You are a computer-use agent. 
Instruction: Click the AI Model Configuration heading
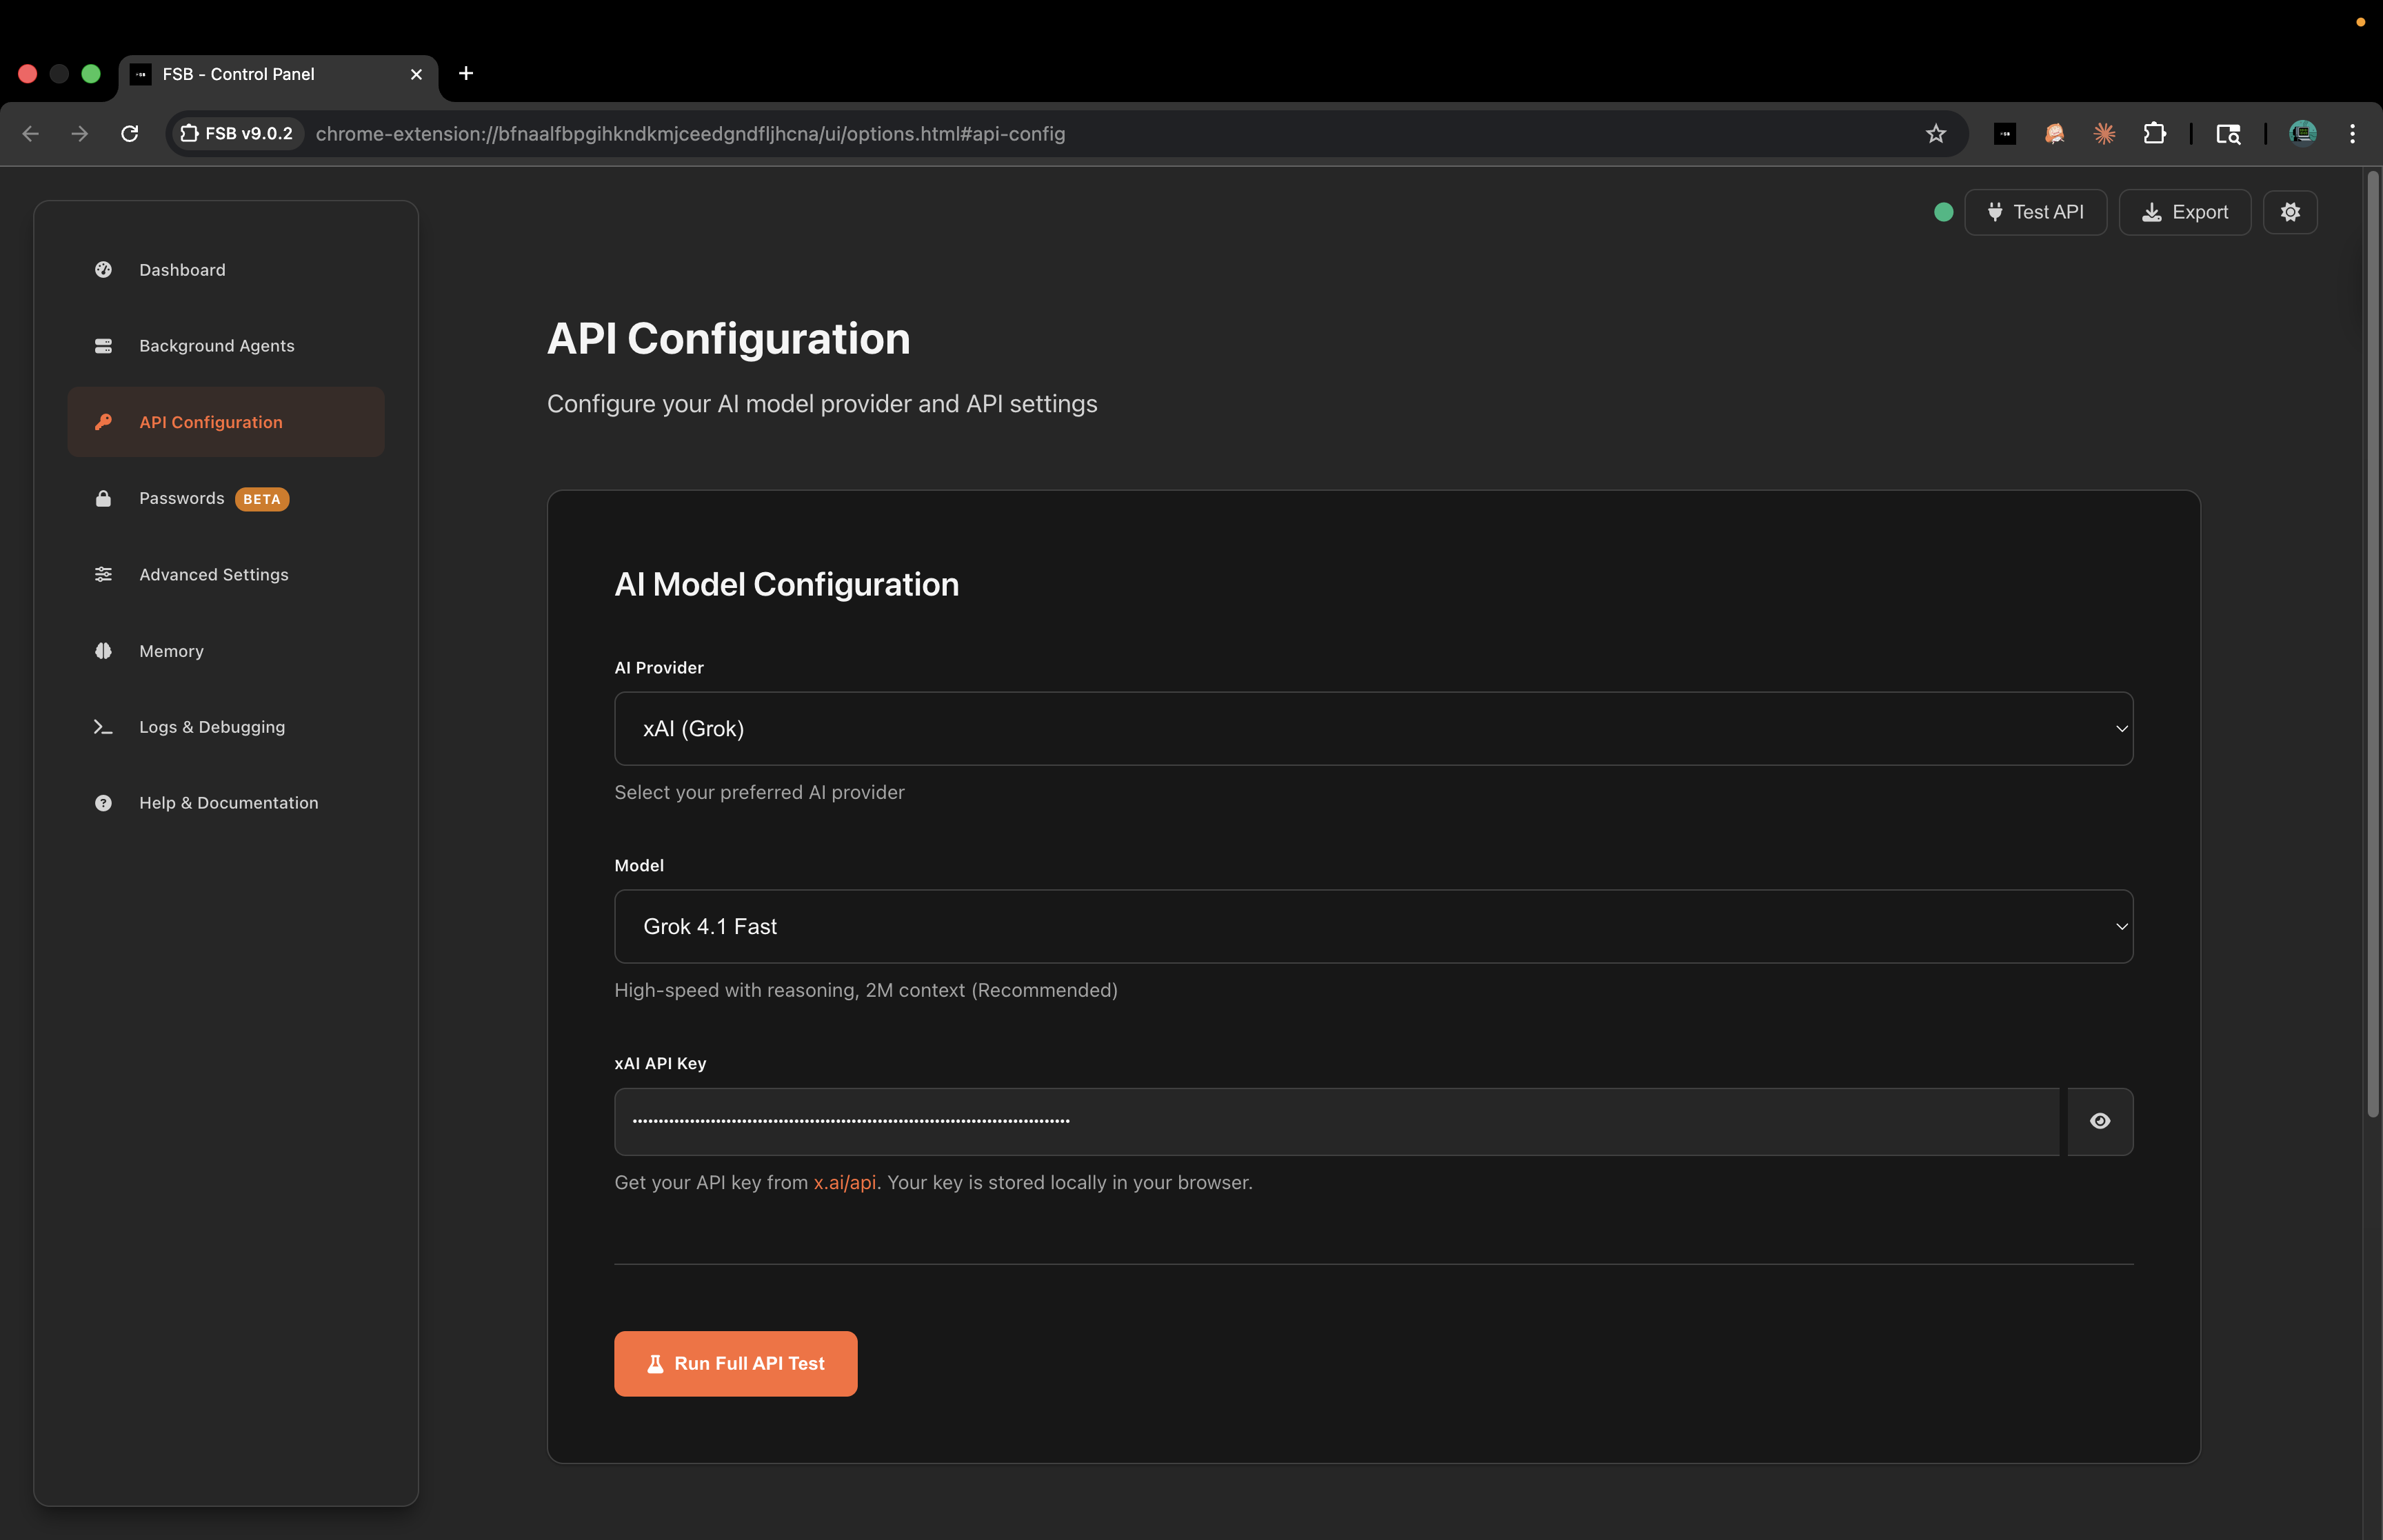pos(786,585)
